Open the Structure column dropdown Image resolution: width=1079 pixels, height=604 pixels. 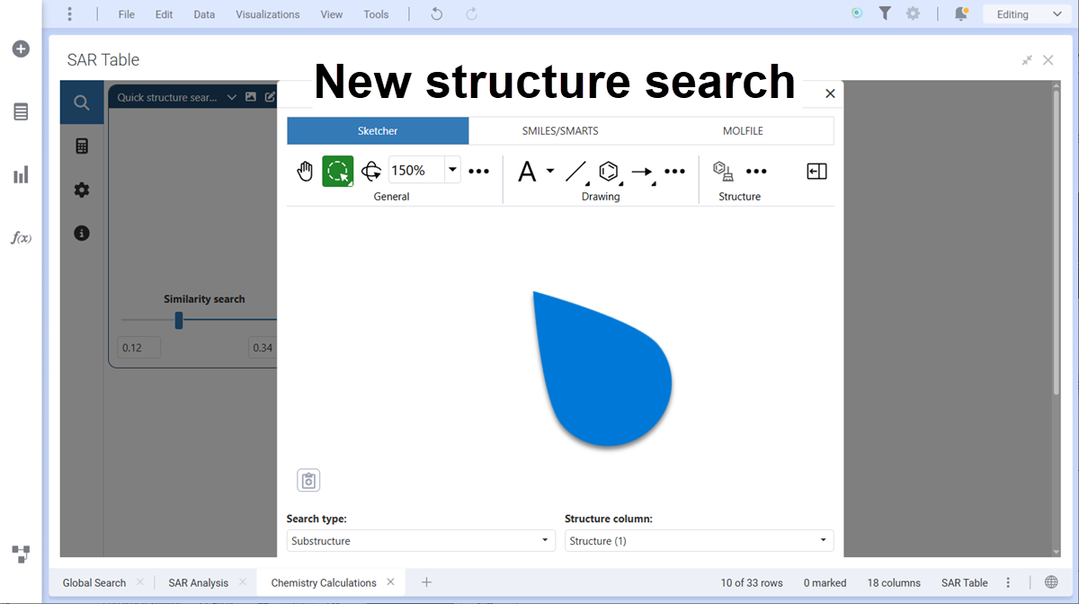(x=699, y=540)
